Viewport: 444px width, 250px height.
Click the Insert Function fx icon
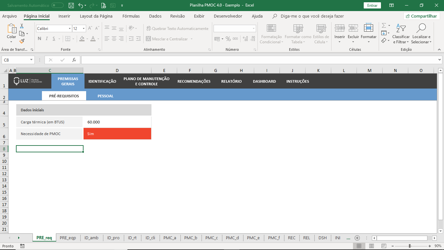point(74,60)
